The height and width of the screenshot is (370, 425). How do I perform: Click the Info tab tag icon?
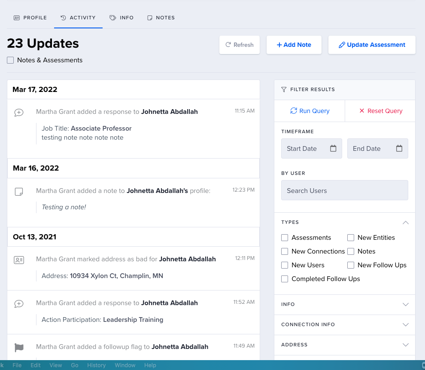[112, 18]
